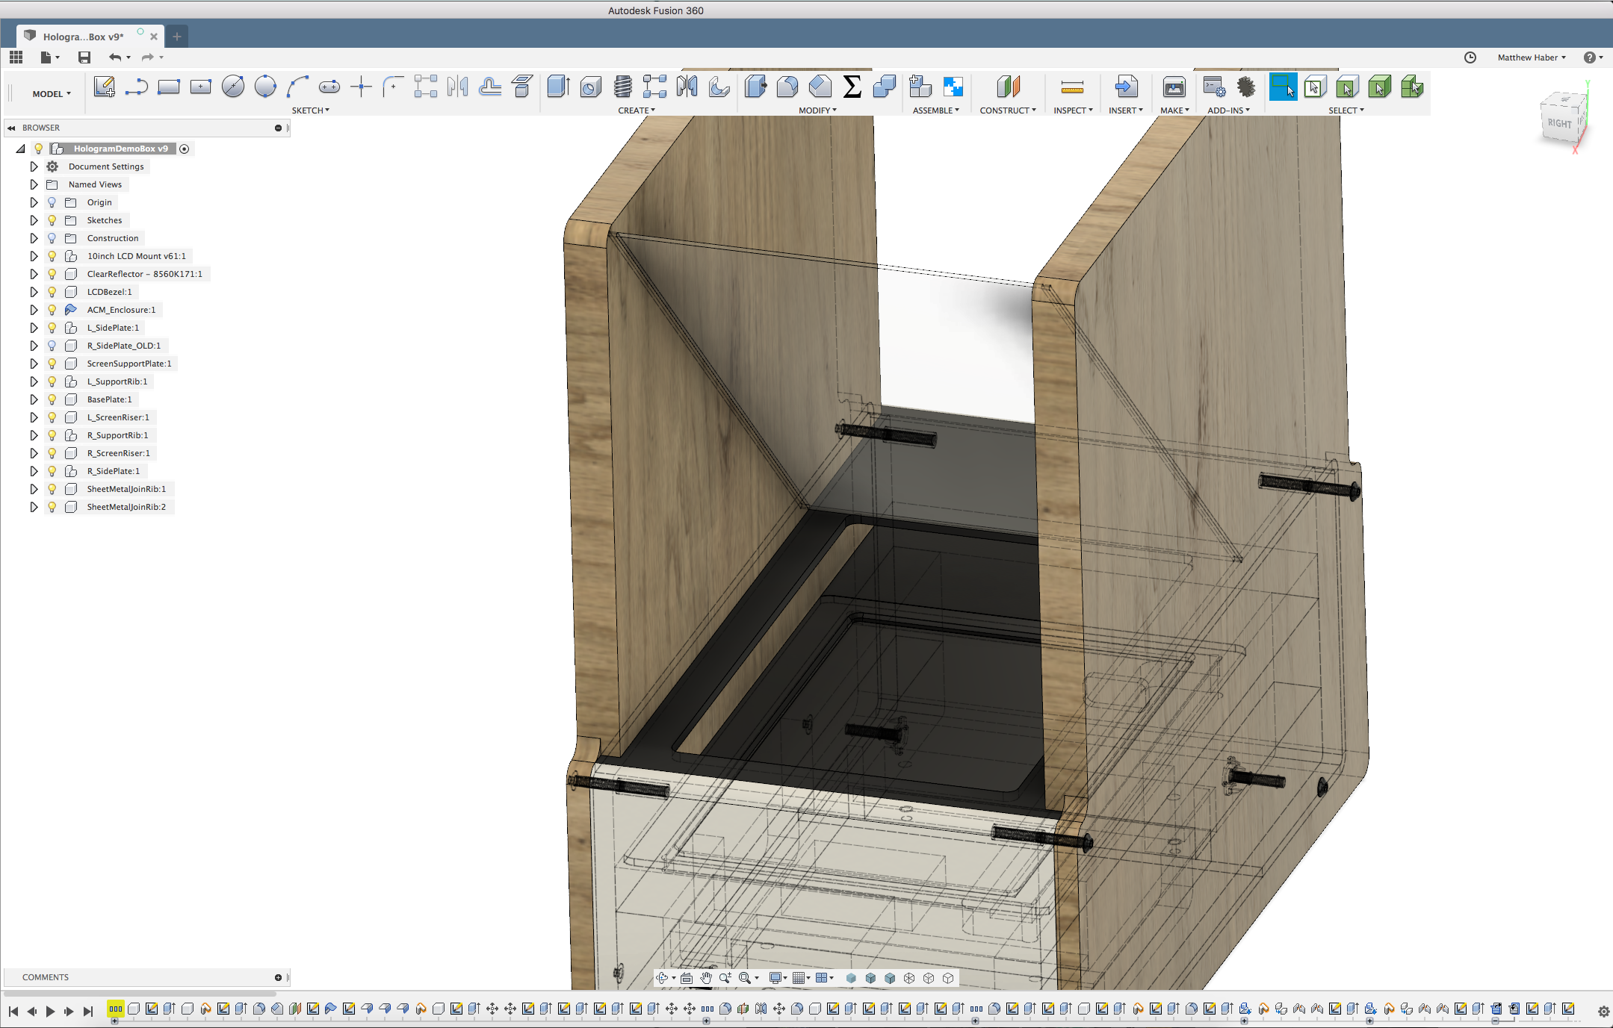Open the Data Panel grid icon
The width and height of the screenshot is (1613, 1028).
tap(16, 57)
